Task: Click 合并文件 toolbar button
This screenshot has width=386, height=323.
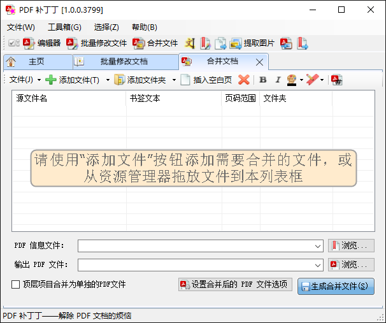Action: coord(155,43)
